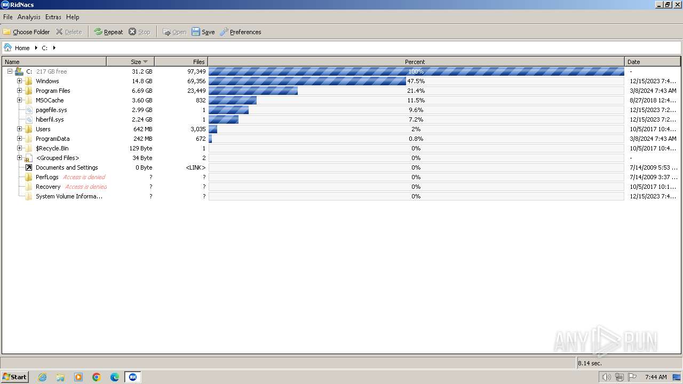Expand the MSOCache folder node

pyautogui.click(x=19, y=100)
